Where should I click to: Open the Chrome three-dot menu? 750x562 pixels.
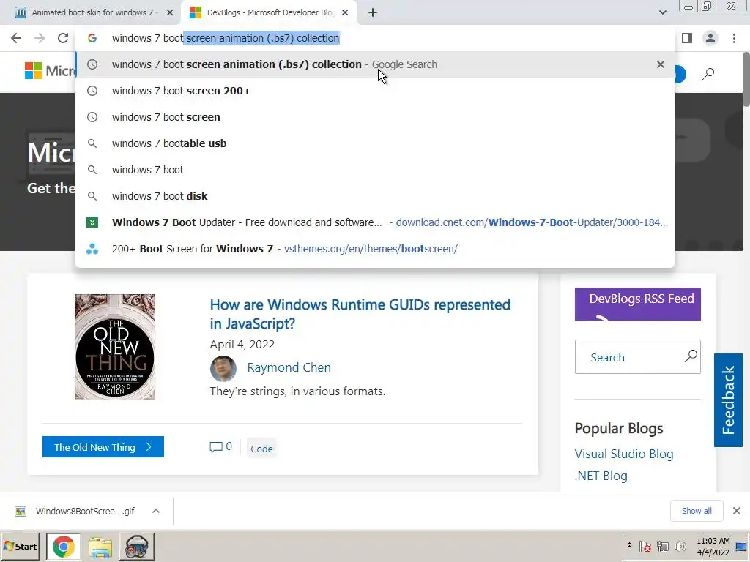click(734, 38)
